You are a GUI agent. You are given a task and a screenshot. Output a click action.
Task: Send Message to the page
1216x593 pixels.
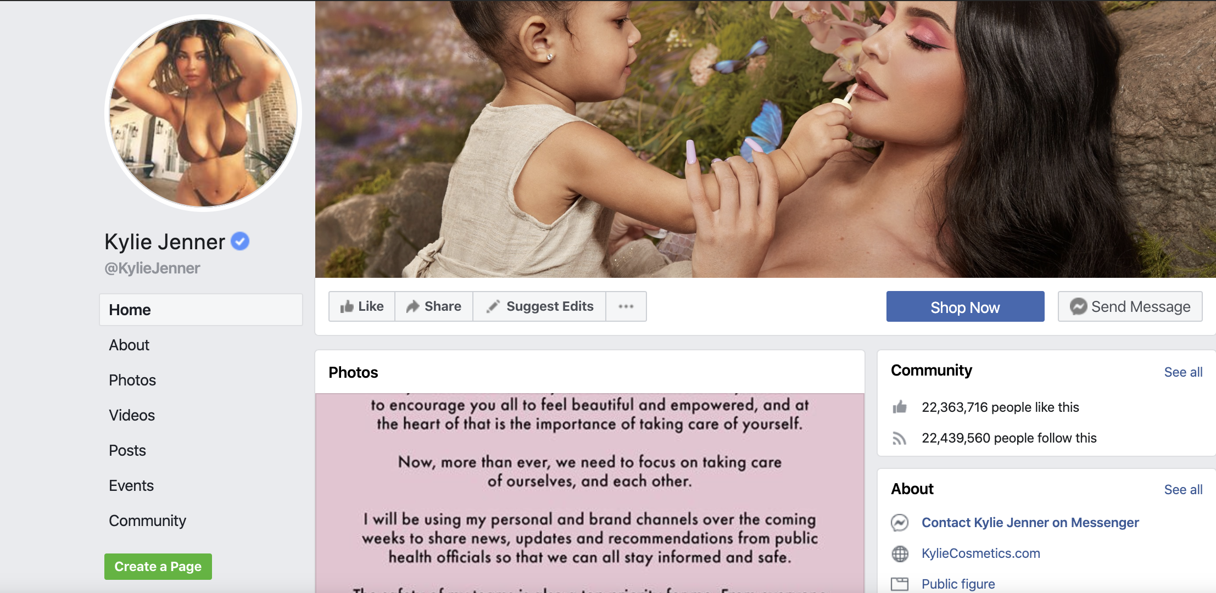[1130, 306]
